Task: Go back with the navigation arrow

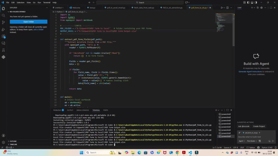Action: (x=90, y=2)
